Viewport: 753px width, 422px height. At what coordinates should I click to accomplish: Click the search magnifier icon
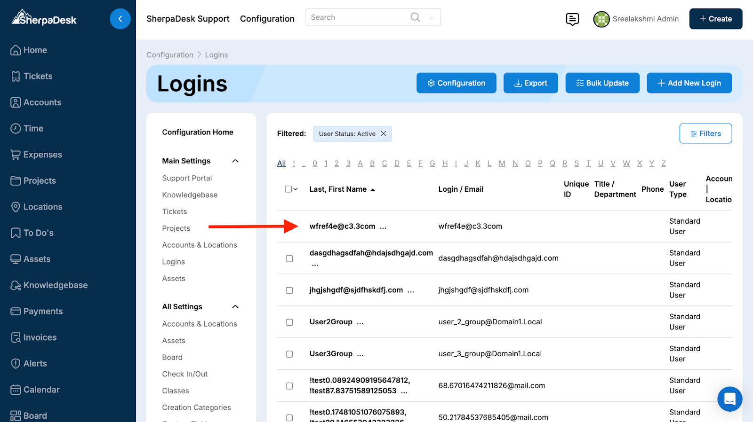click(x=415, y=17)
